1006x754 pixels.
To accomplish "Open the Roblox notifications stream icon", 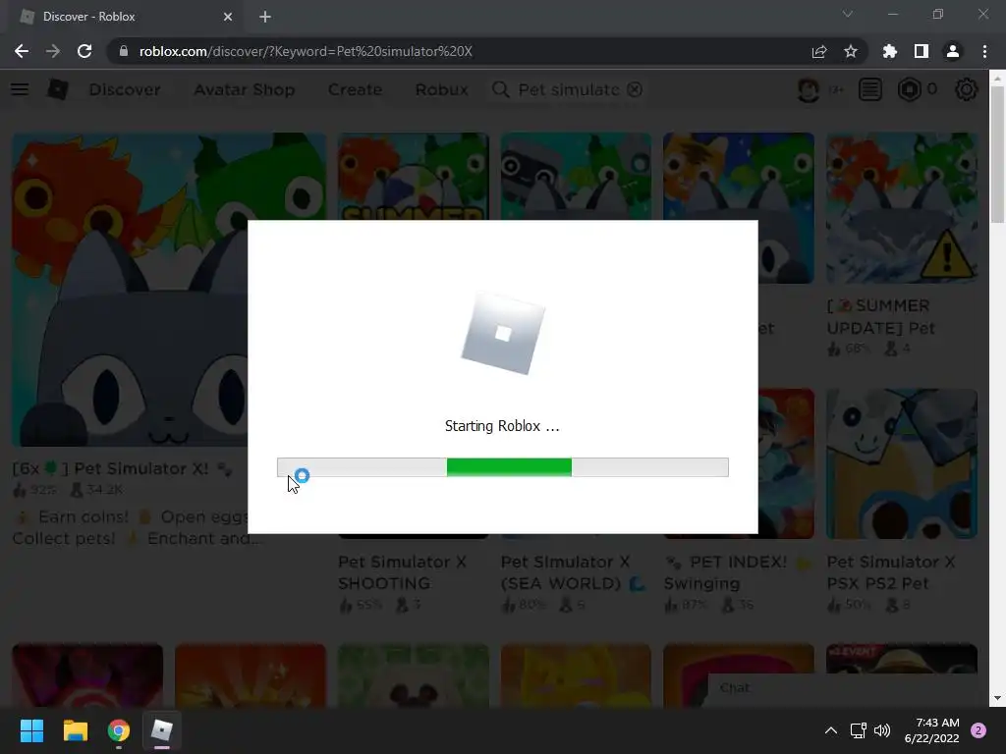I will coord(870,89).
